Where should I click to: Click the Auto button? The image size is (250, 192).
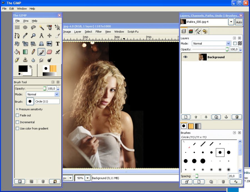[239, 22]
